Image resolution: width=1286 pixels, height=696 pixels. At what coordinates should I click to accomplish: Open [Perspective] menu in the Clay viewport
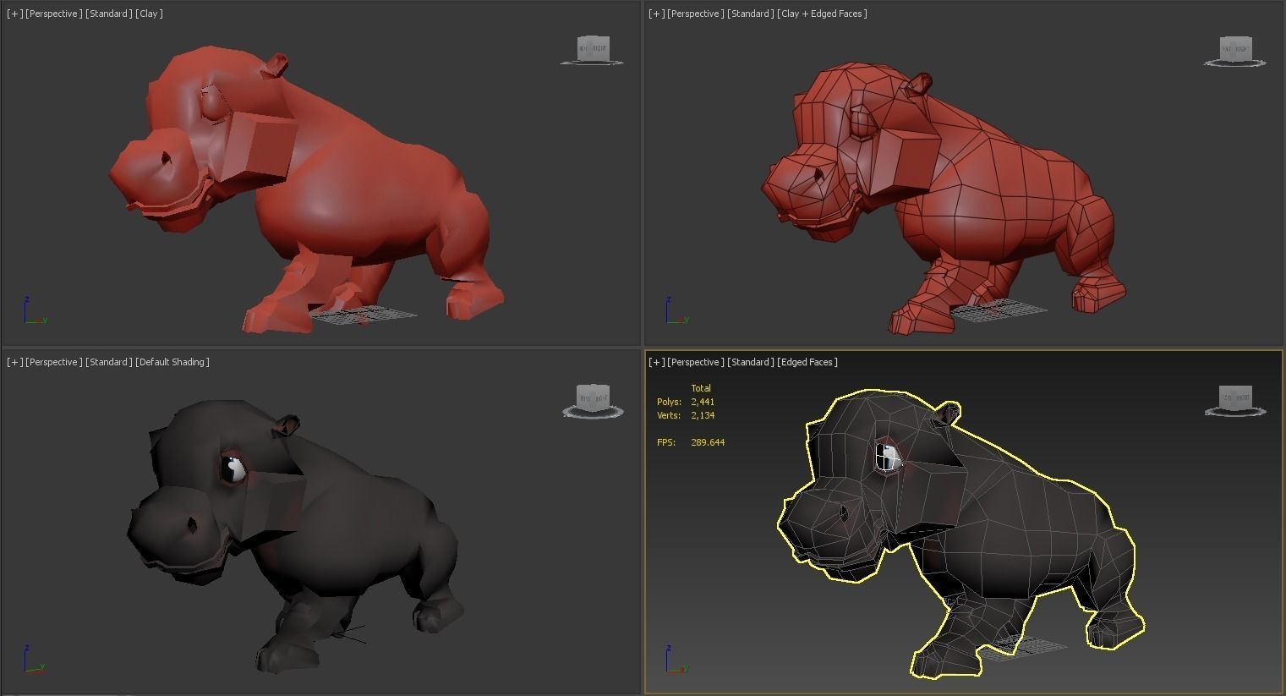coord(54,14)
